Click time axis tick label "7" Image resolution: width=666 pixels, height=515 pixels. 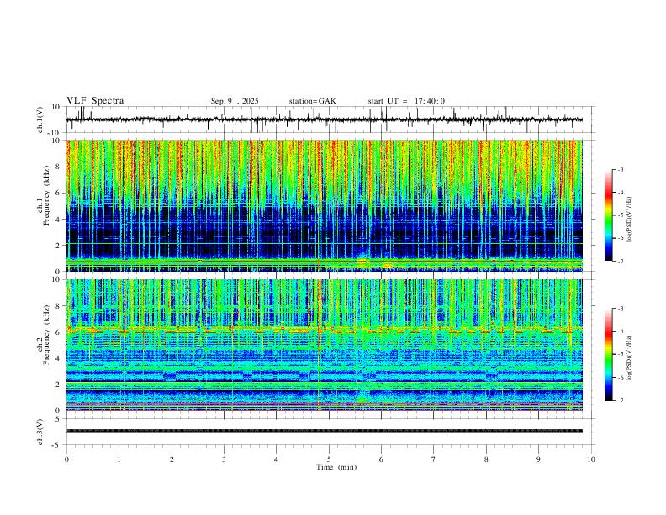pos(434,459)
